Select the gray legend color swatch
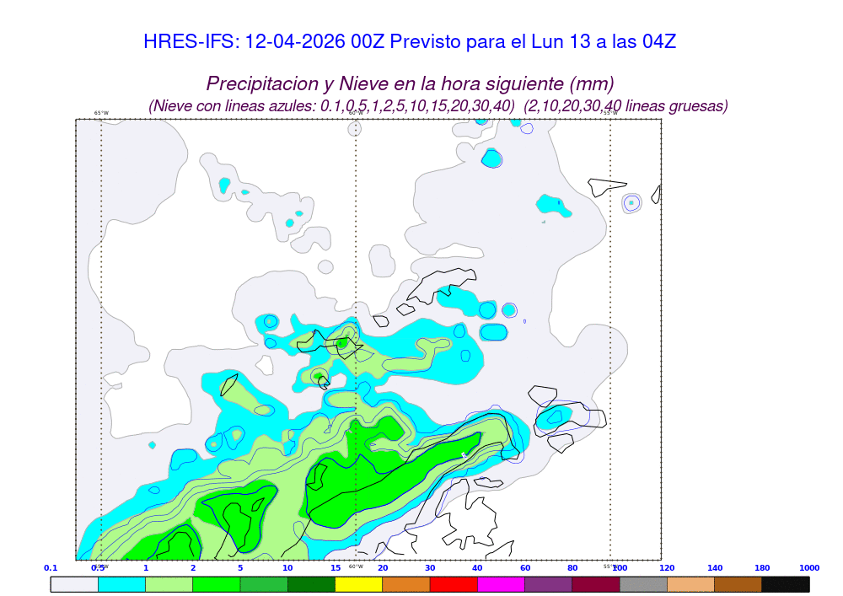This screenshot has width=843, height=596. pos(643,583)
